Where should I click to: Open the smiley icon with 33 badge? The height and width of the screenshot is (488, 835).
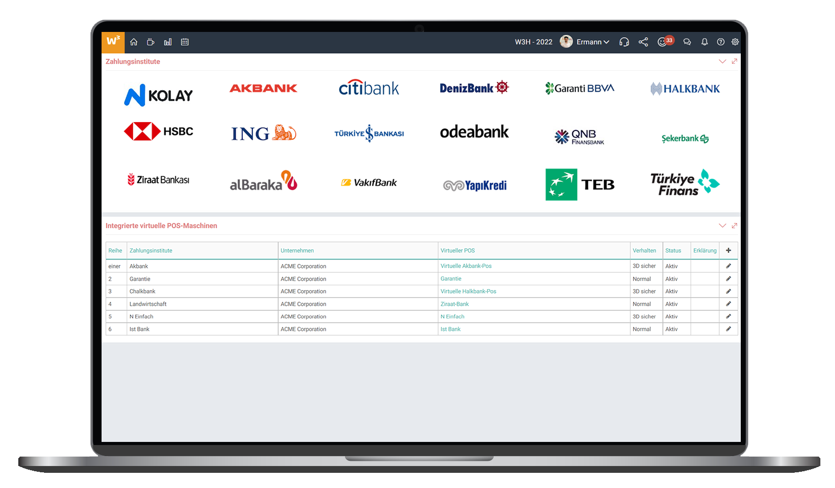pos(665,41)
